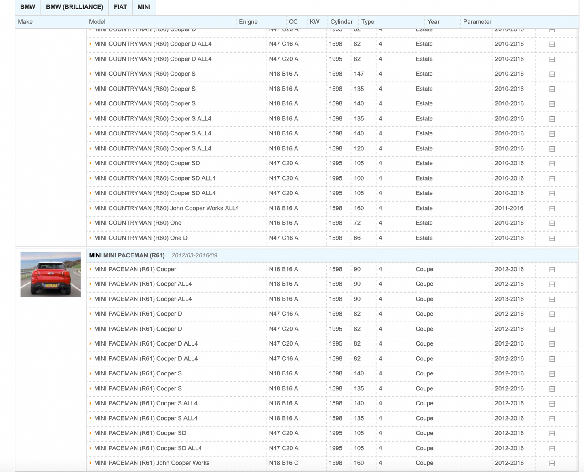
Task: Select the MINI tab
Action: [144, 7]
